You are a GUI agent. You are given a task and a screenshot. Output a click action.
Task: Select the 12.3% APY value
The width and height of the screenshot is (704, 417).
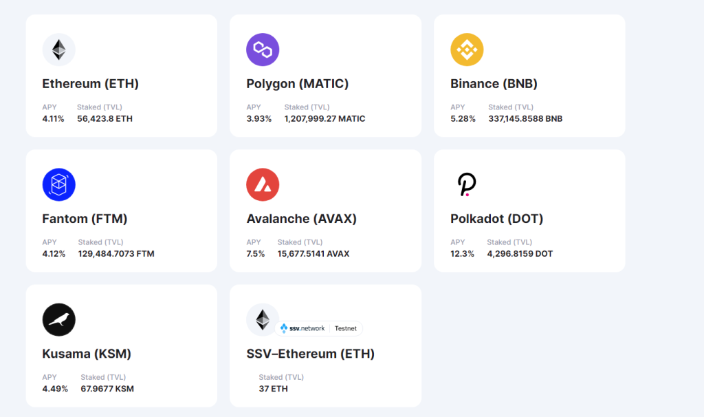(x=463, y=254)
